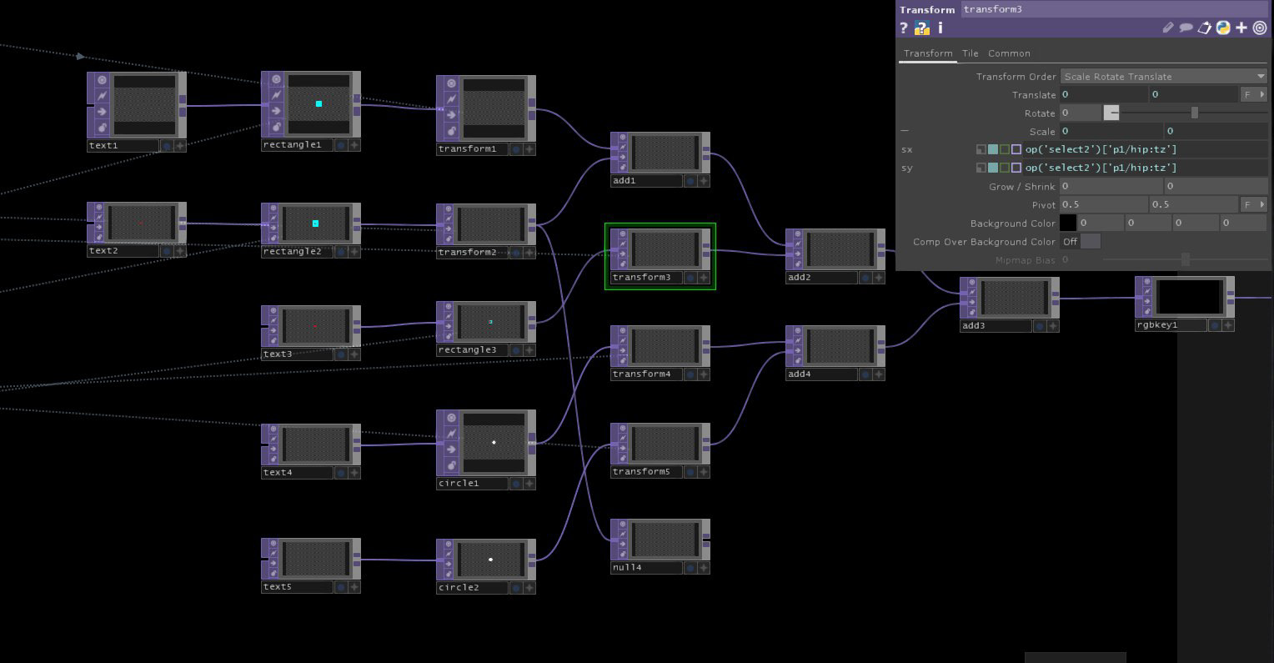Switch to the Transform parameter tab
The image size is (1274, 663).
click(928, 53)
